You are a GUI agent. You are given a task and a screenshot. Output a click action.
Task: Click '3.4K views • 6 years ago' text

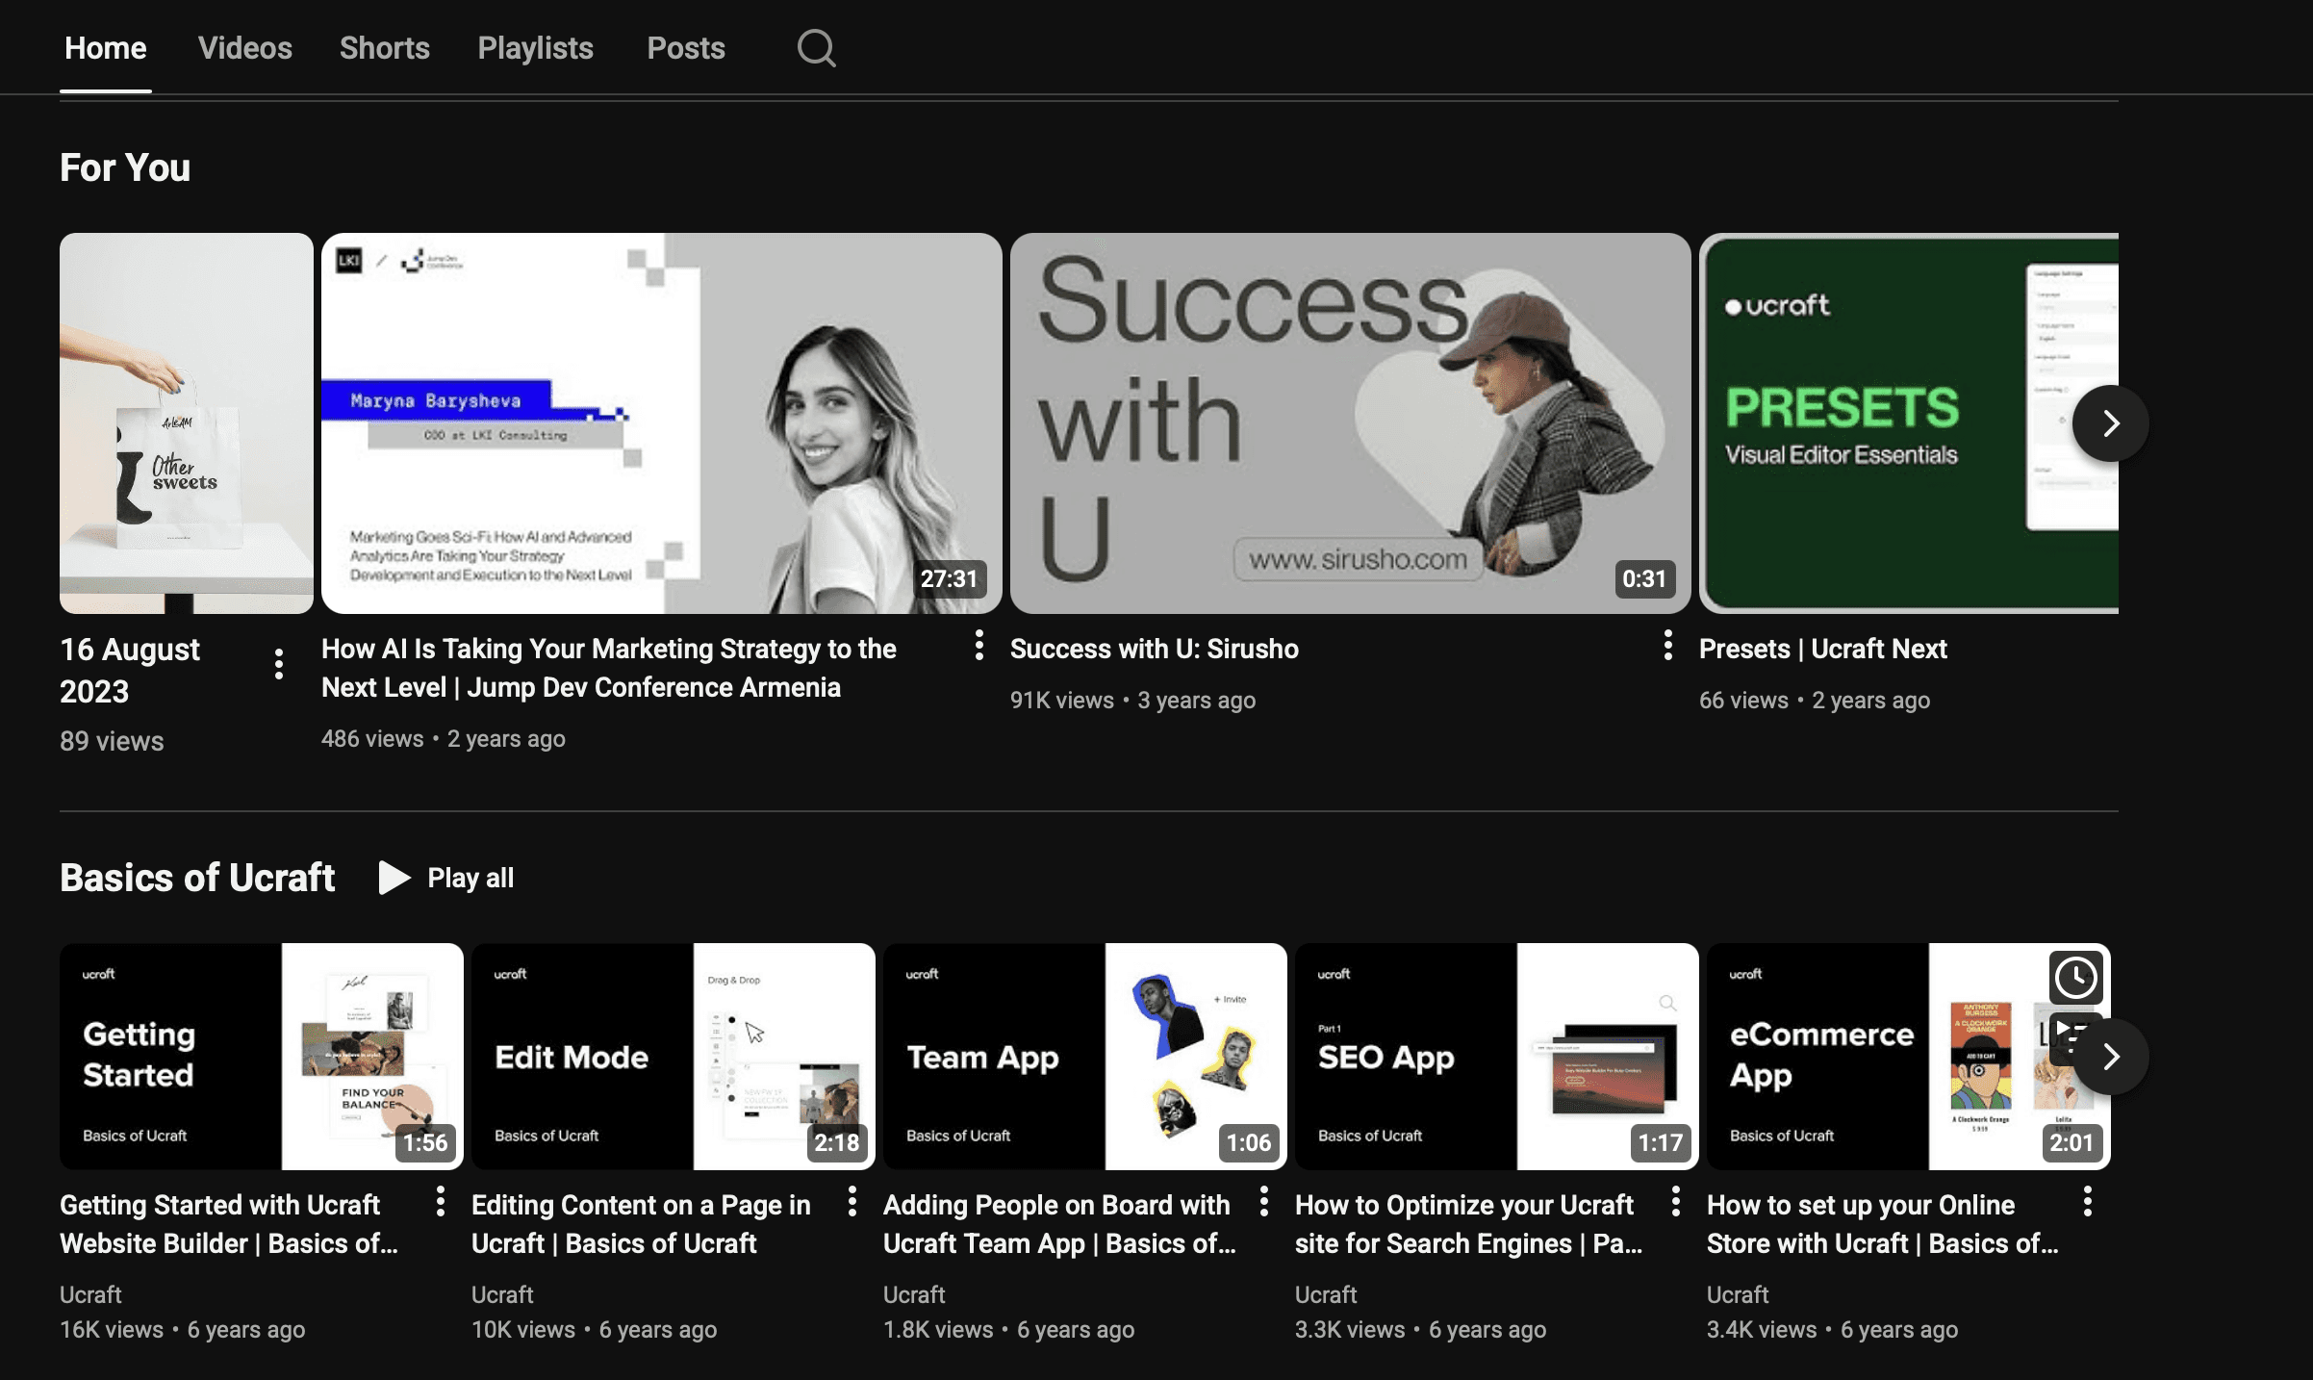coord(1833,1329)
